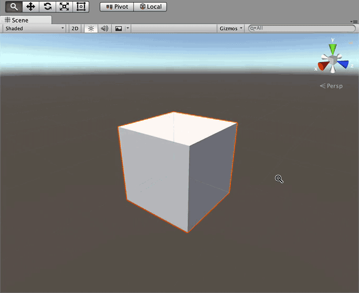Click the green Y axis cone
The width and height of the screenshot is (359, 293).
[333, 49]
